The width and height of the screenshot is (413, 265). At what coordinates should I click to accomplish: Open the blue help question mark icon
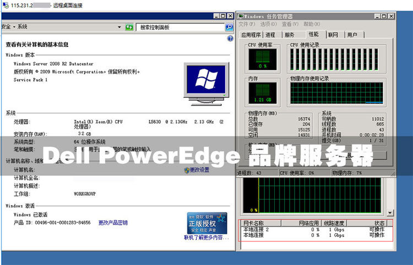coord(230,38)
